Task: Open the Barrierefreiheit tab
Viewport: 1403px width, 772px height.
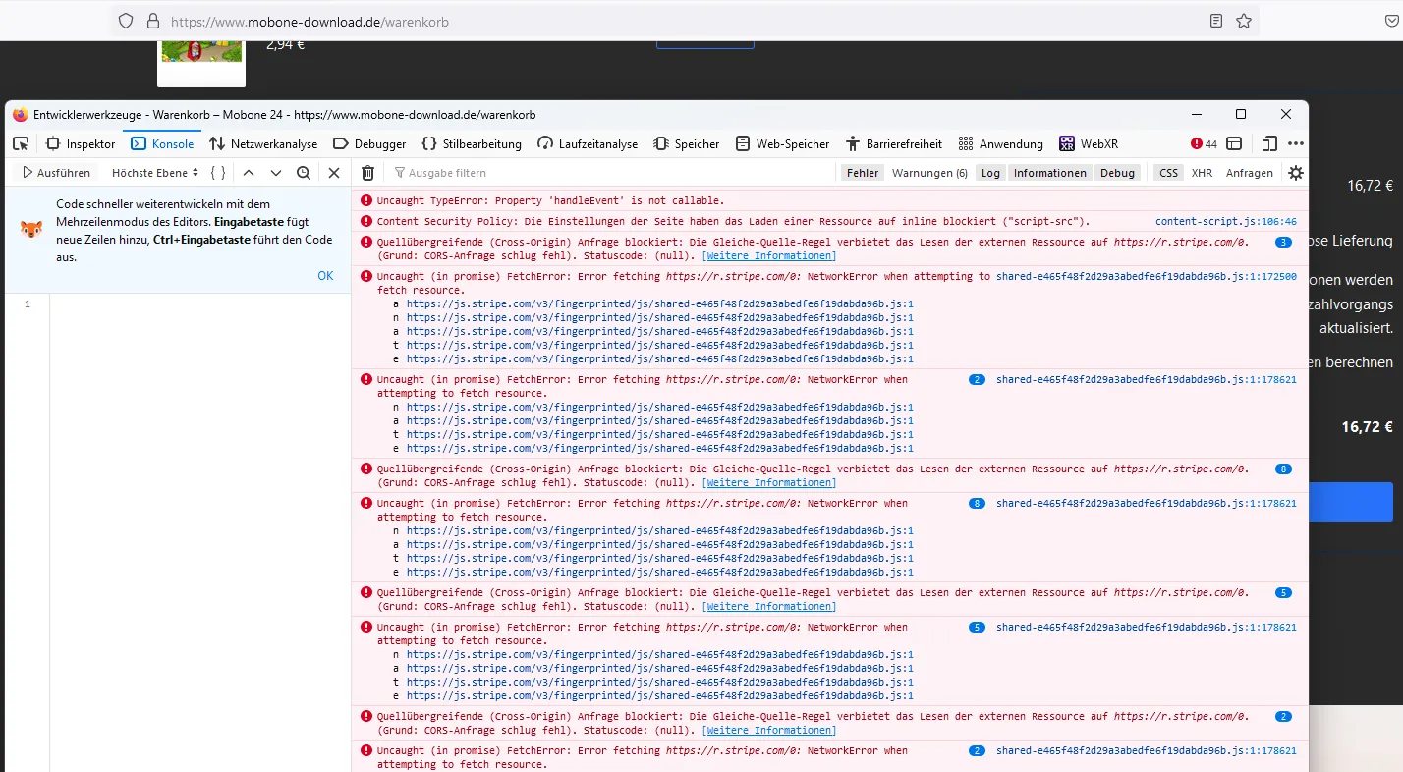Action: coord(893,144)
